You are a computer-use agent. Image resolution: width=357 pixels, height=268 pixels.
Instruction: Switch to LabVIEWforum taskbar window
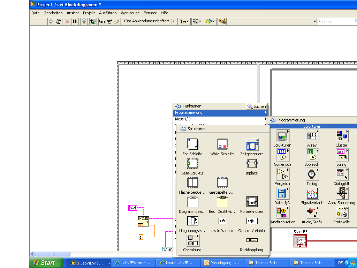click(x=133, y=263)
